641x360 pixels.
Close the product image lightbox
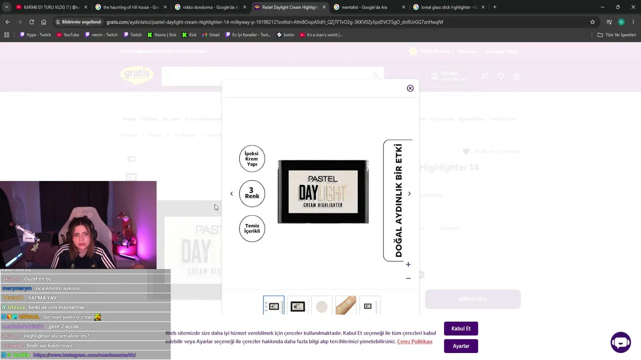click(410, 88)
